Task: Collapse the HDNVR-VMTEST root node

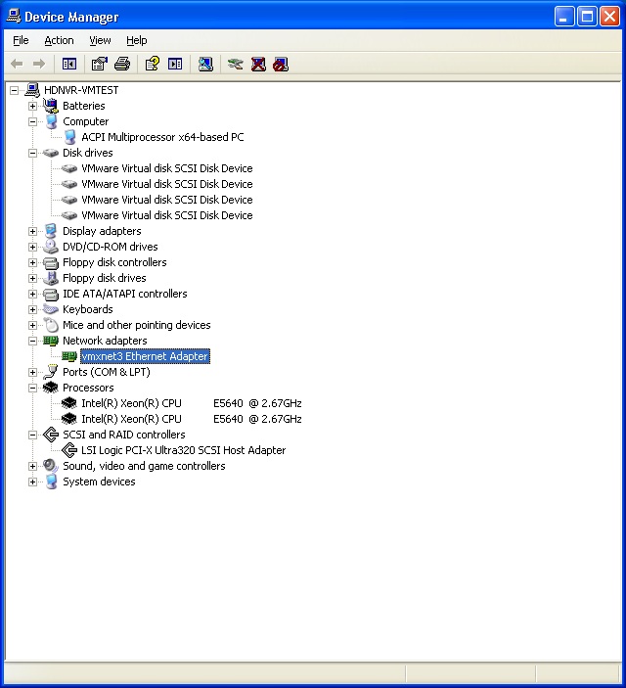Action: (14, 90)
